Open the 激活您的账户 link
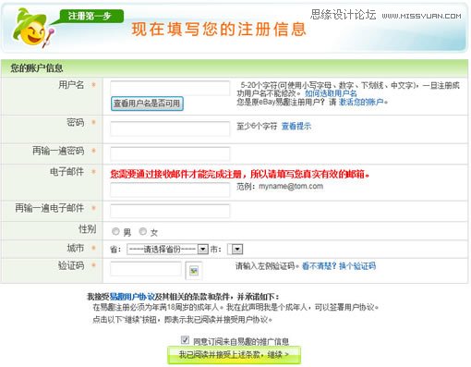 tap(361, 102)
